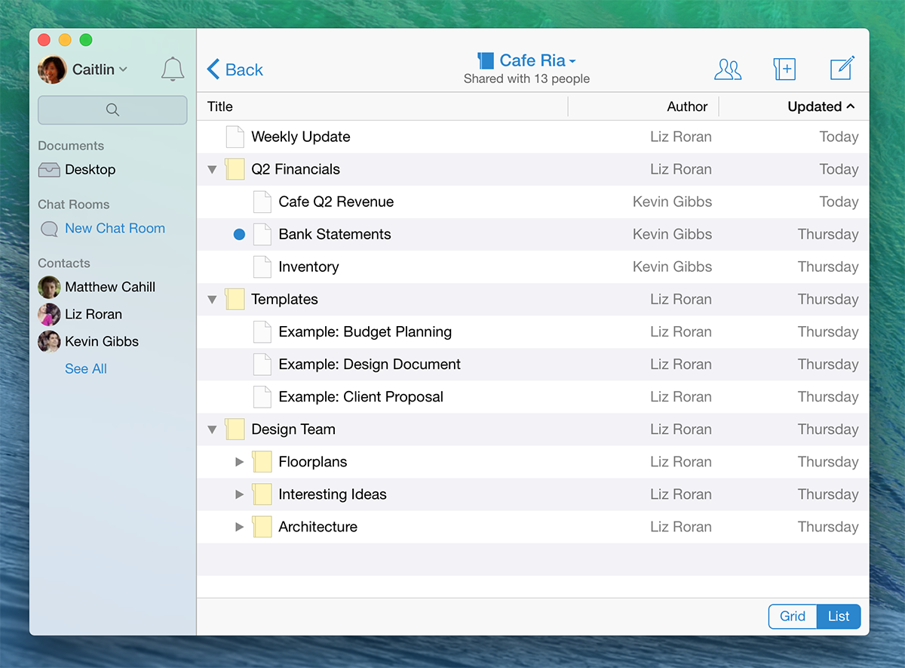Expand the Floorplans folder

(239, 462)
